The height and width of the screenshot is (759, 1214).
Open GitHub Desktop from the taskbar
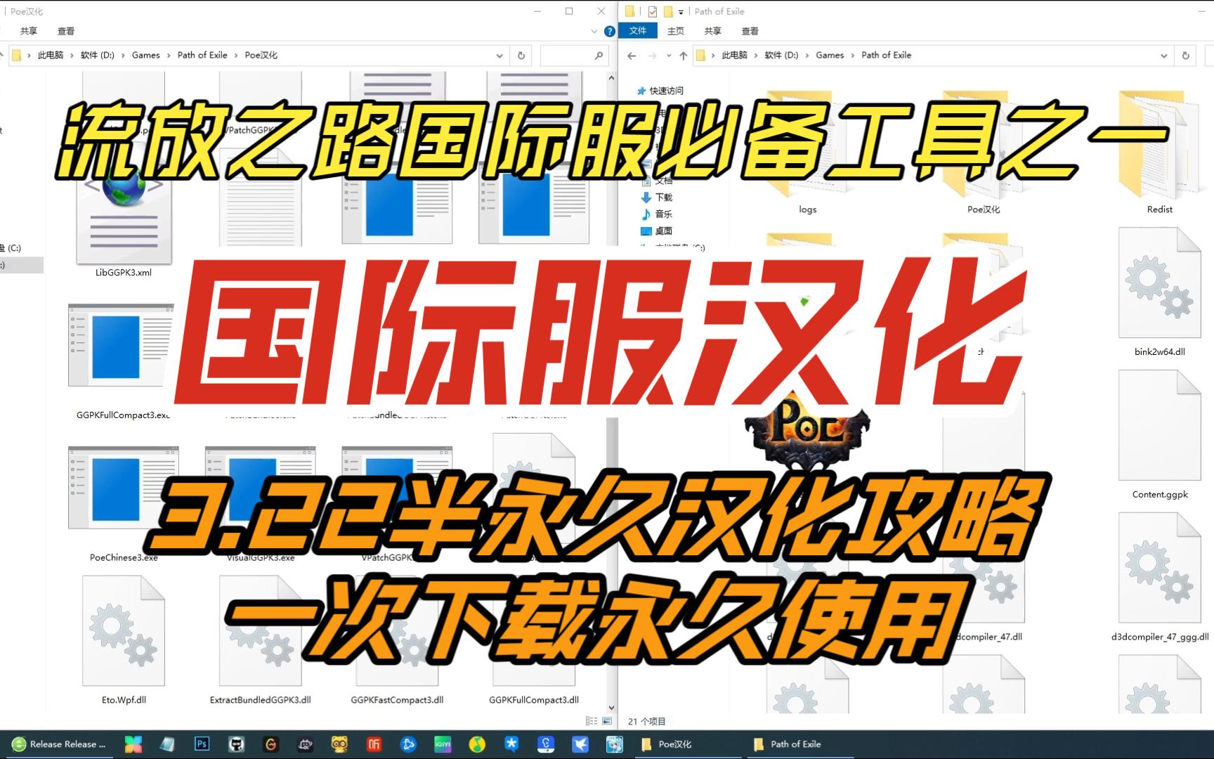[235, 744]
